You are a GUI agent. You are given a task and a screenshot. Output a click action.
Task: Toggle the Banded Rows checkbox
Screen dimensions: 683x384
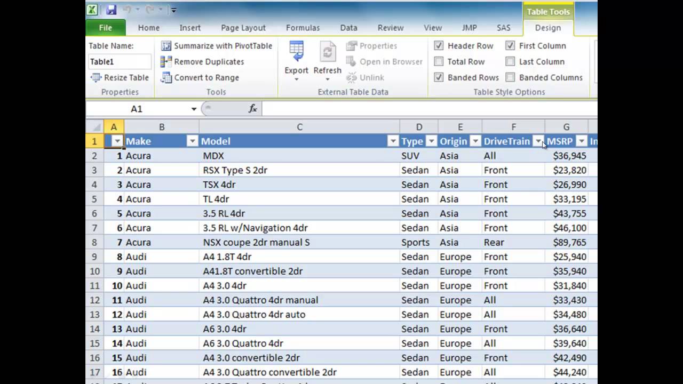[x=439, y=77]
